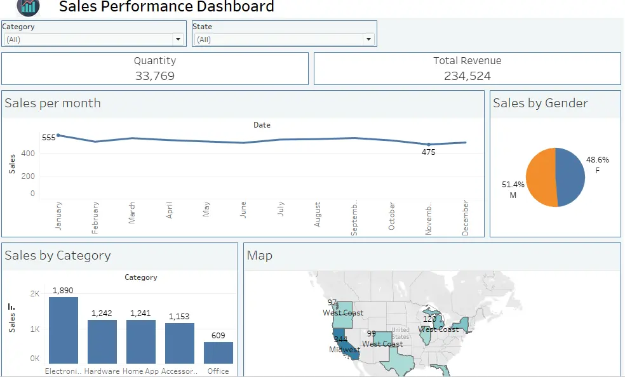Screen dimensions: 625x377
Task: Click the July axis label
Action: 280,209
